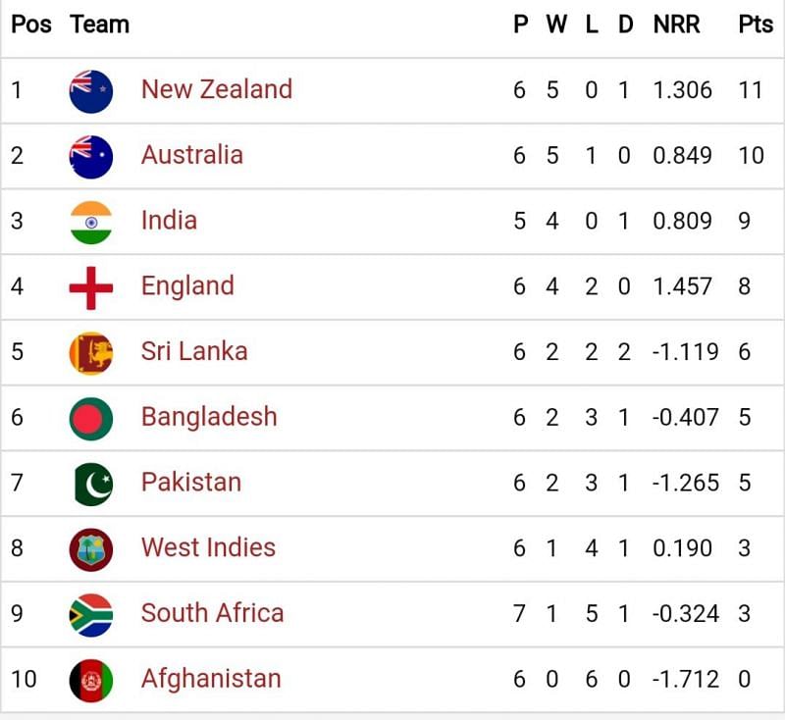This screenshot has height=720, width=785.
Task: Click the South Africa flag icon
Action: [91, 615]
